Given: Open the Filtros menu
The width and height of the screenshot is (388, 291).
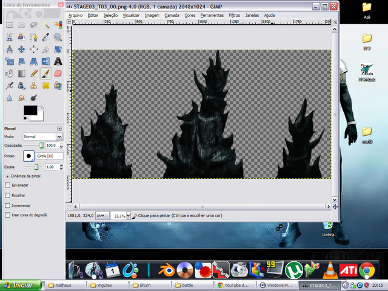Looking at the screenshot, I should coord(235,15).
